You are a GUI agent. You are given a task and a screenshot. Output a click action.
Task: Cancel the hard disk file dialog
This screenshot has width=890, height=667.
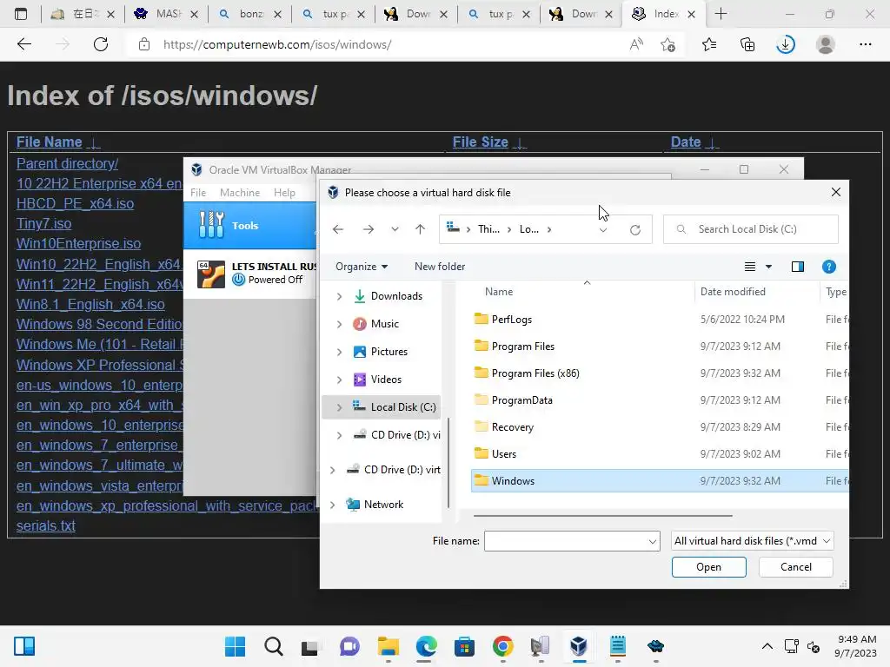[x=796, y=567]
